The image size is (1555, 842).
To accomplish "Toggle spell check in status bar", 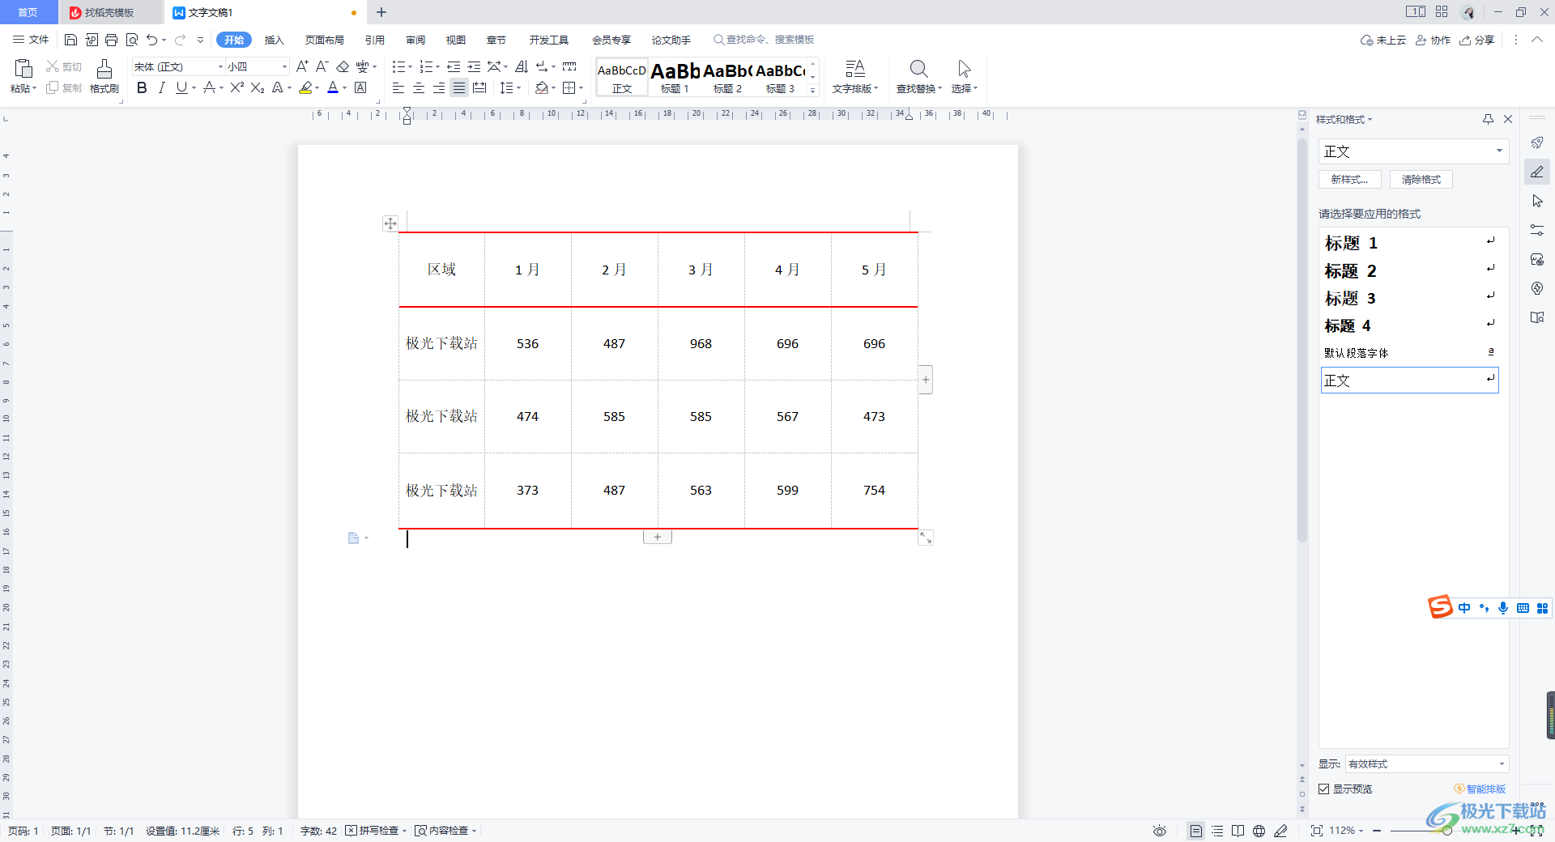I will (376, 831).
